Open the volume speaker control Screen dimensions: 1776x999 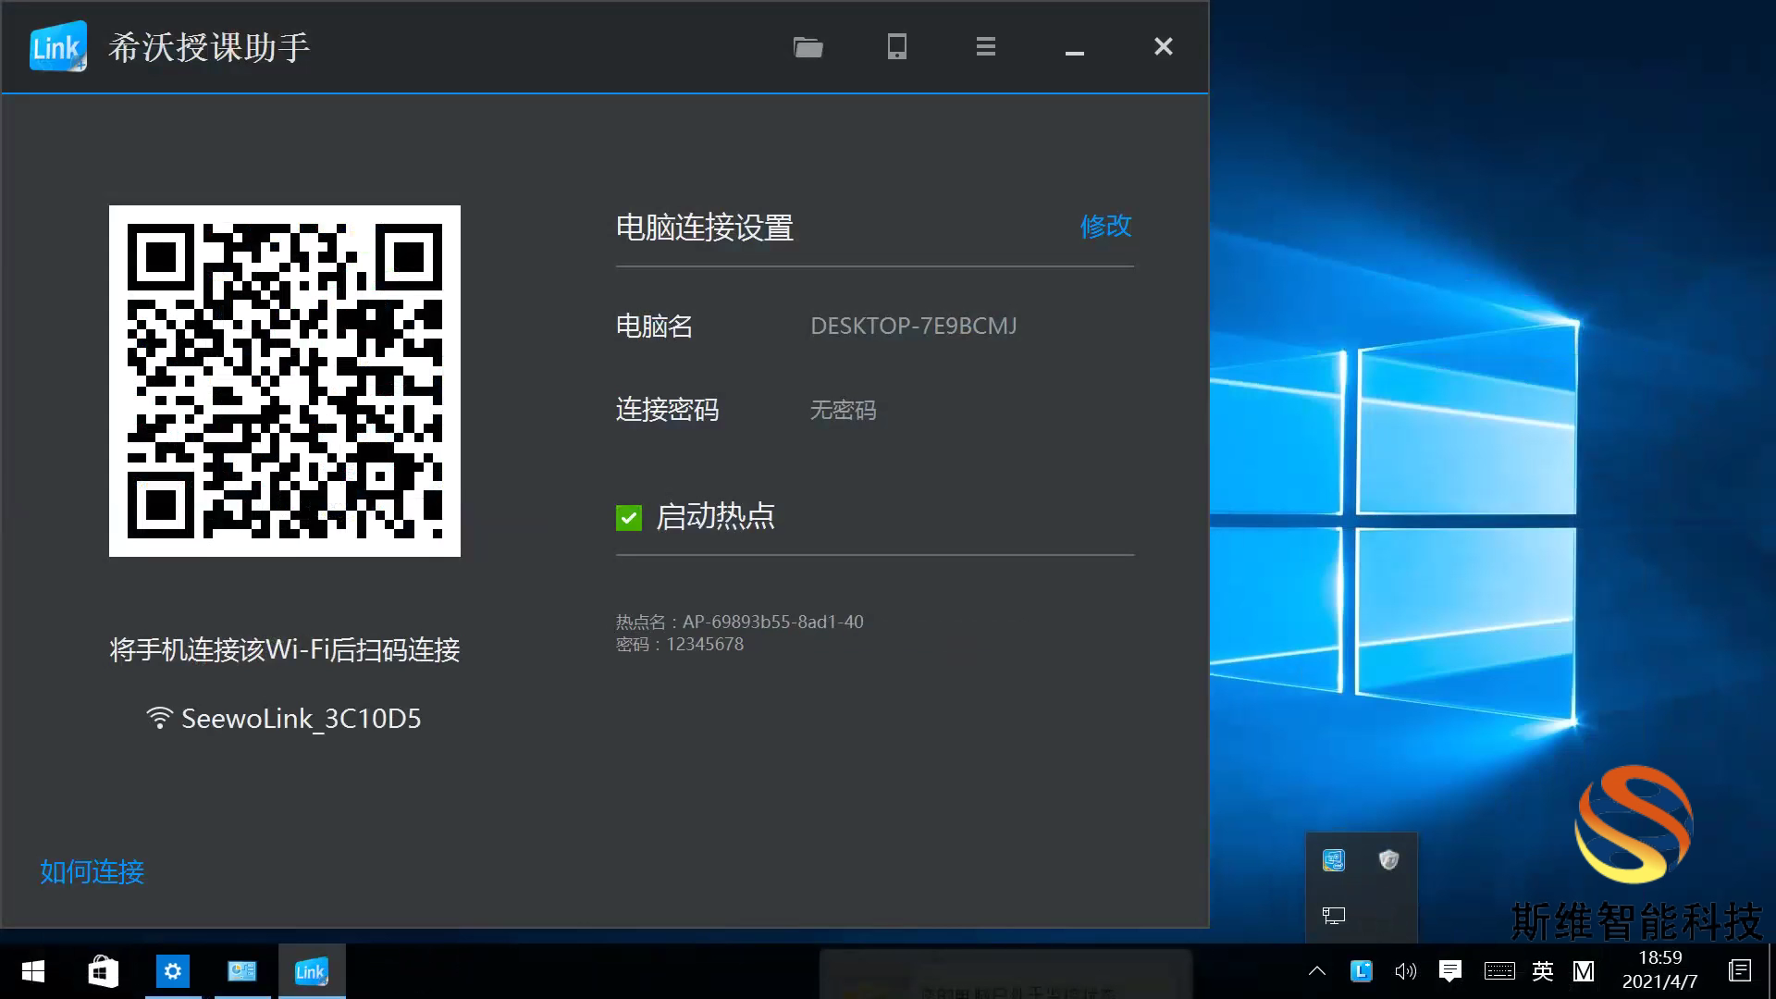tap(1406, 971)
